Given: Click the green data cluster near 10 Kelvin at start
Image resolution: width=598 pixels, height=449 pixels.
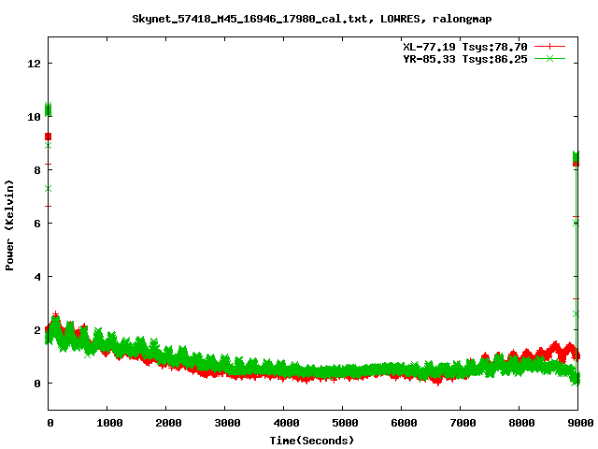Looking at the screenshot, I should tap(48, 109).
